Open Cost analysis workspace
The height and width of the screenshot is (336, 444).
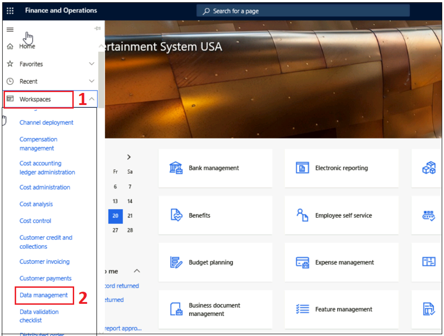coord(36,204)
